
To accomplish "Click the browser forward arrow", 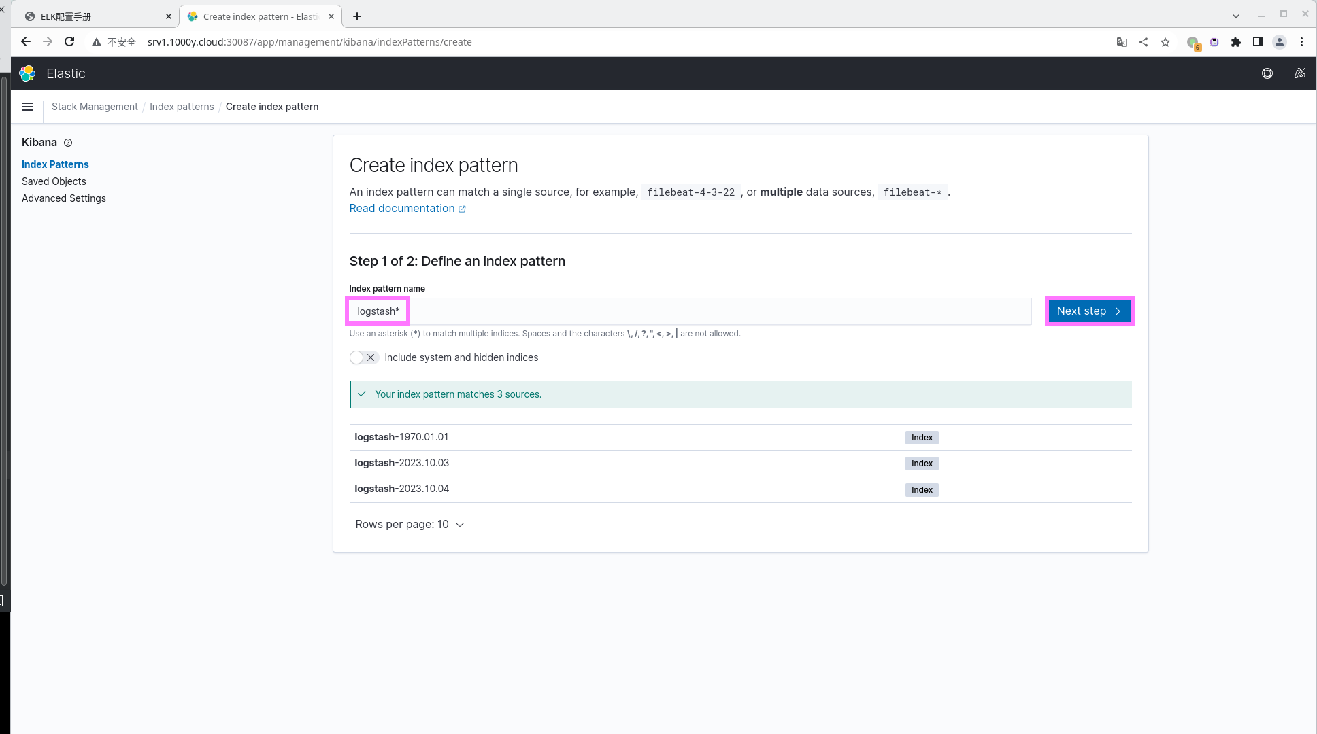I will [x=48, y=42].
